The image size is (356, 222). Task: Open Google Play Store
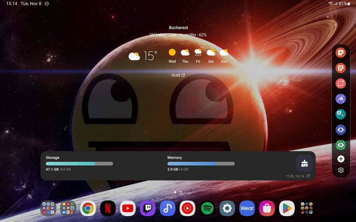pyautogui.click(x=287, y=209)
